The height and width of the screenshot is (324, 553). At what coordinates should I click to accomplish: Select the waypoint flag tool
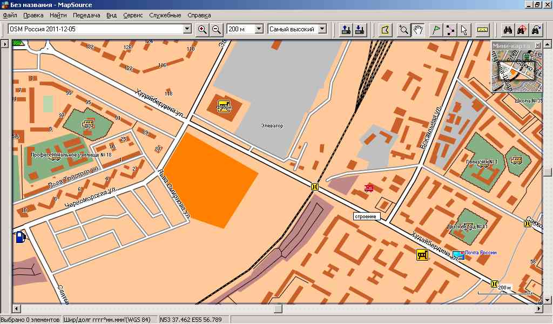[x=436, y=29]
